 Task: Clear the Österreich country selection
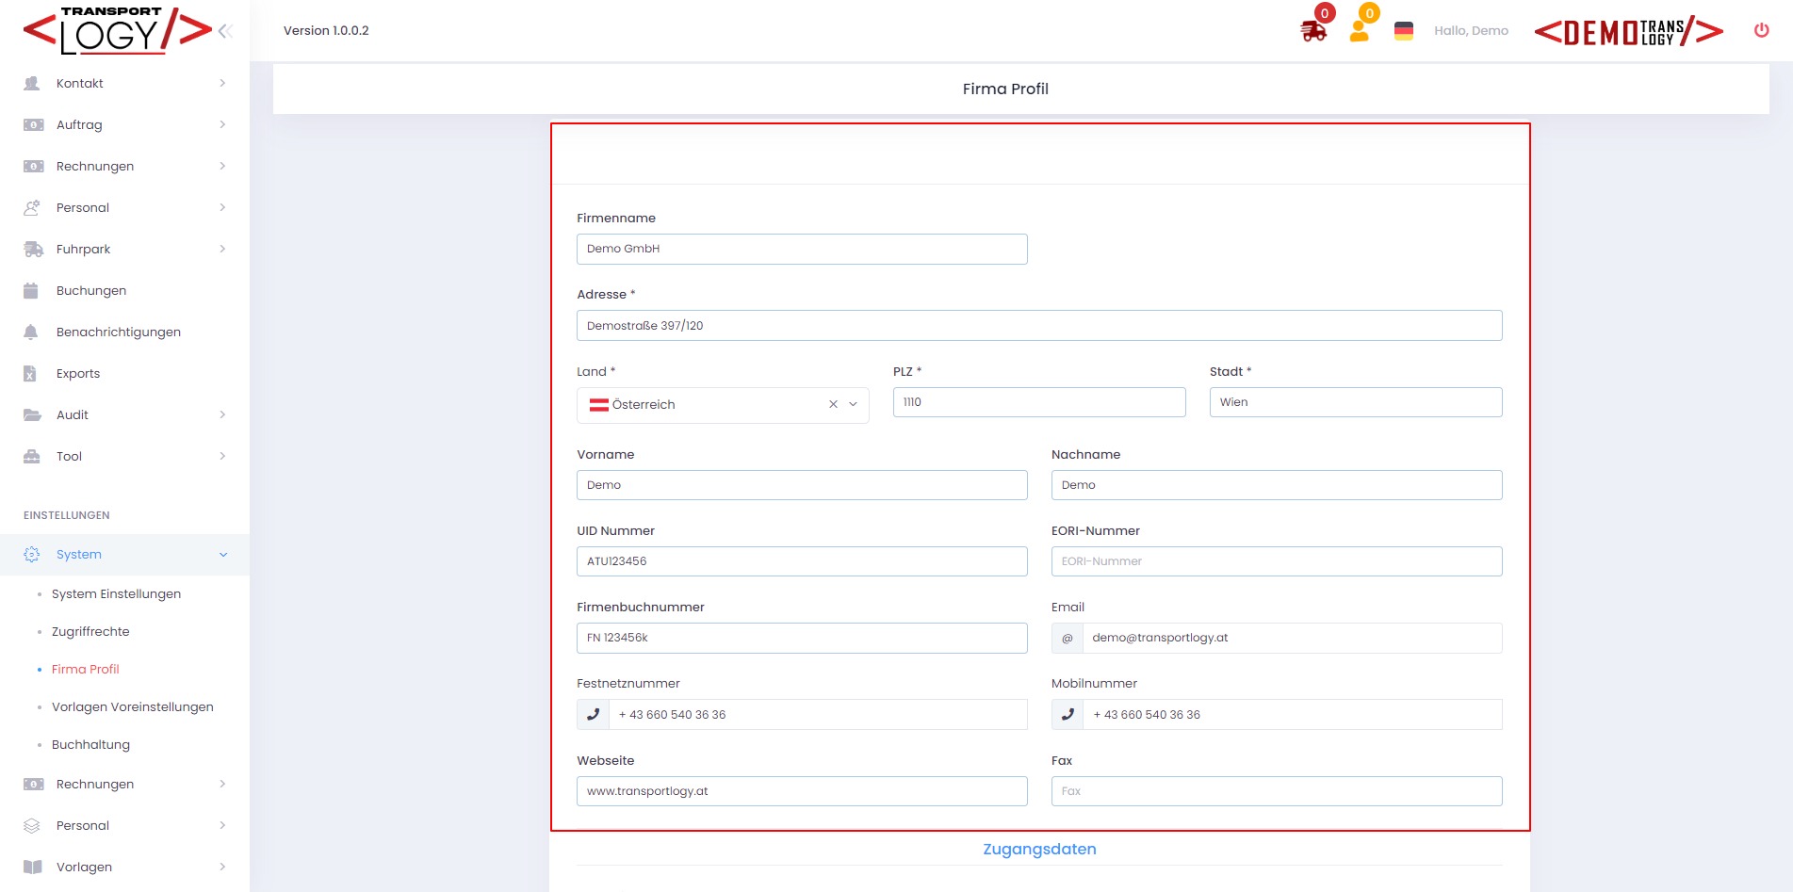pos(833,404)
